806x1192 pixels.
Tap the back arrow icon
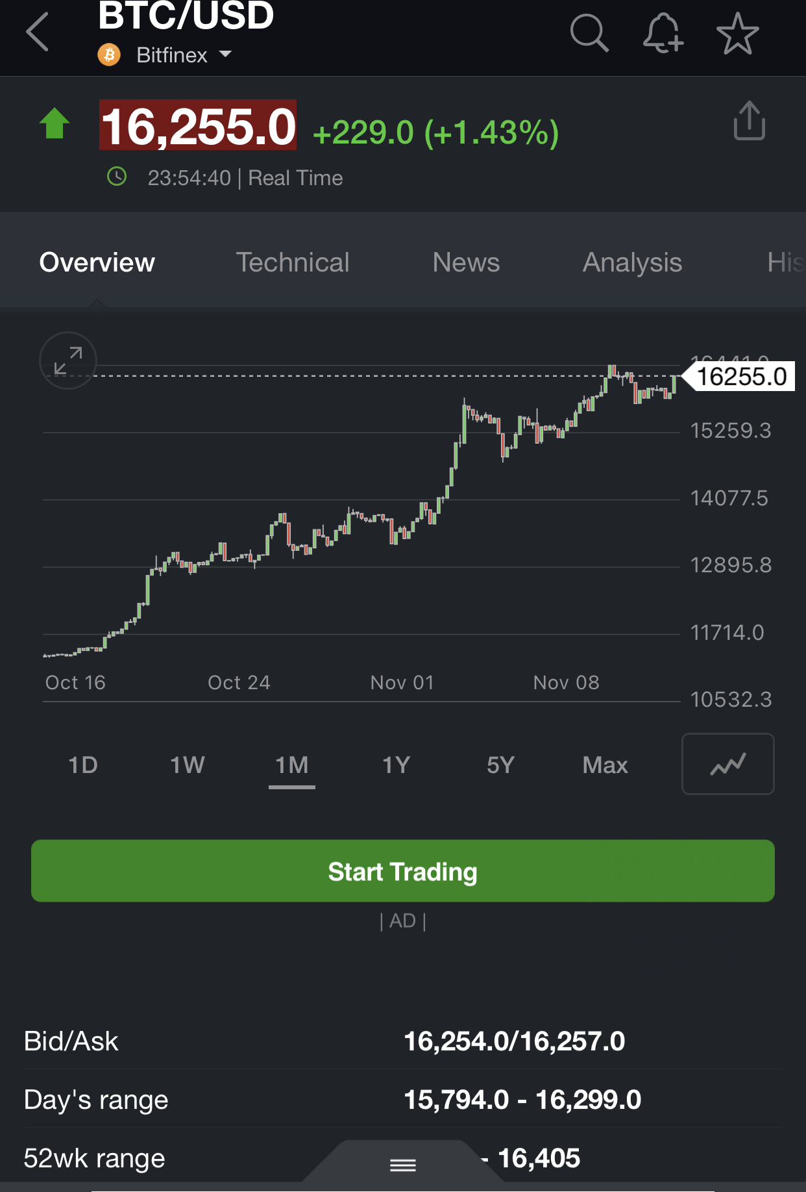pyautogui.click(x=38, y=32)
